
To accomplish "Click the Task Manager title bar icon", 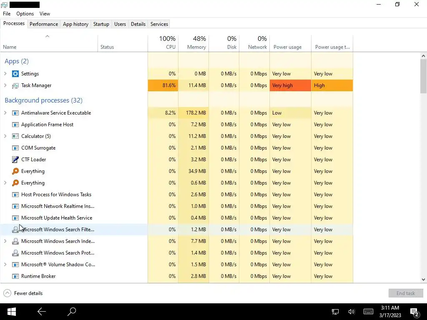I will (x=4, y=5).
